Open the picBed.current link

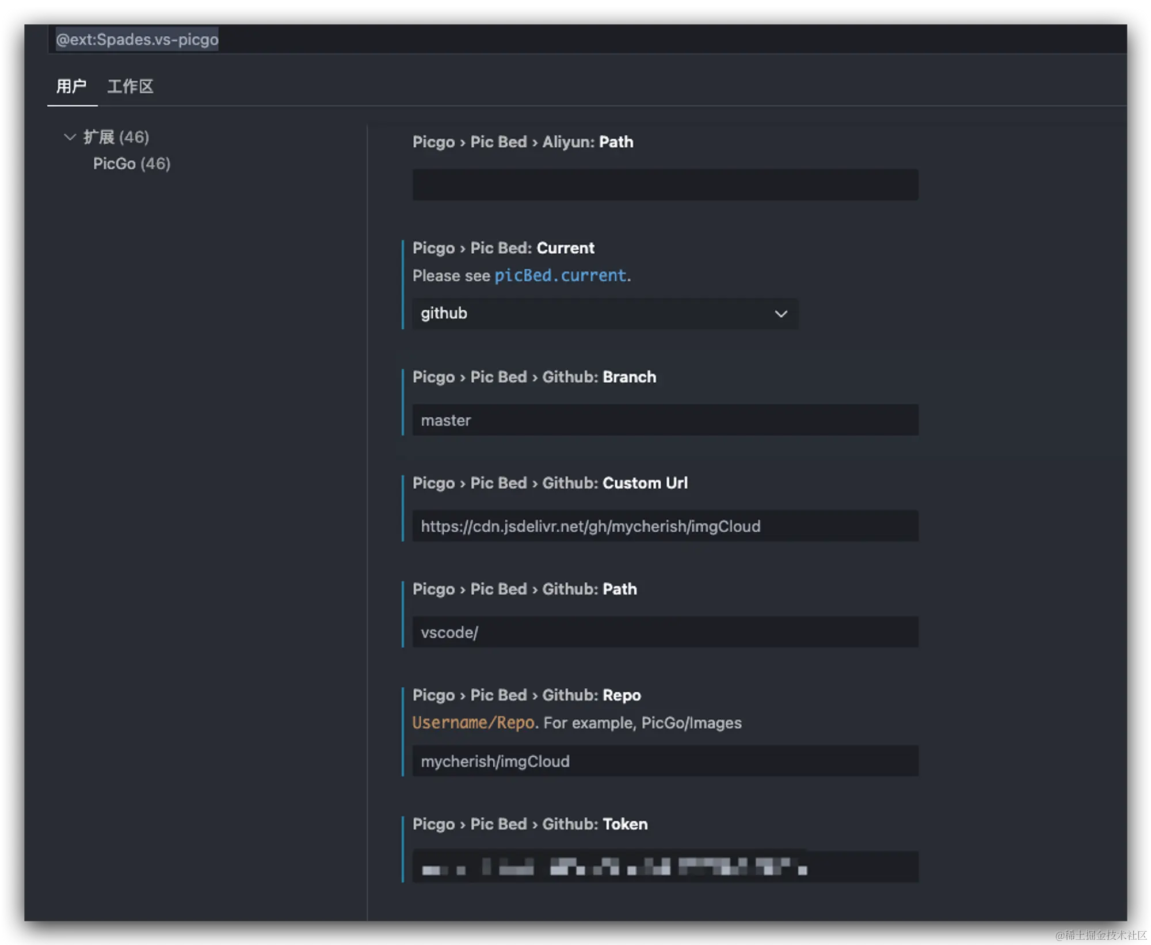pos(560,276)
